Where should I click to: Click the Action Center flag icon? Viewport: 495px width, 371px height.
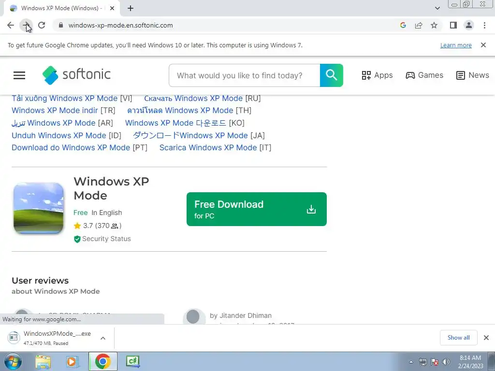(x=435, y=362)
